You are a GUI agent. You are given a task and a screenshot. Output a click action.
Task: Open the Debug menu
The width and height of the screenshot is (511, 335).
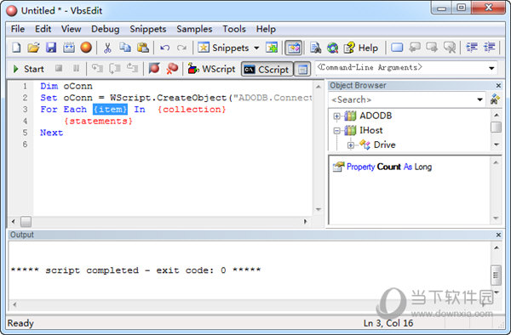(x=106, y=29)
